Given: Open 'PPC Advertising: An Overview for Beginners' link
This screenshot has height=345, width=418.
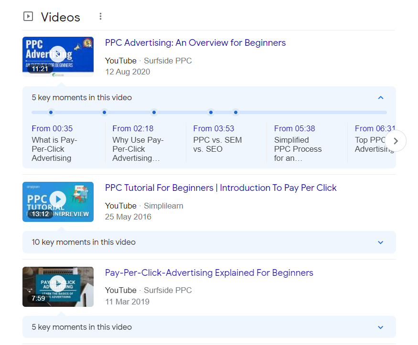Looking at the screenshot, I should point(195,43).
